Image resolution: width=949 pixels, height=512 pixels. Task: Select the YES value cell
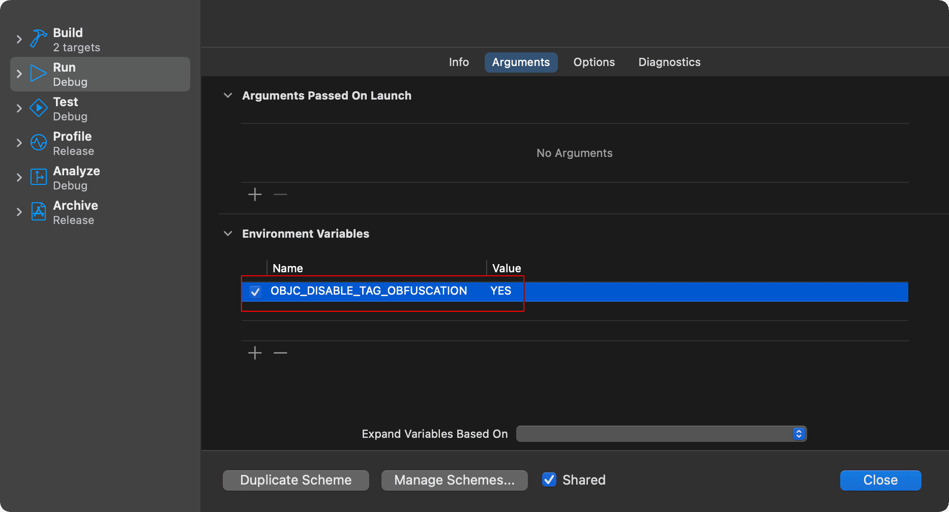click(x=501, y=291)
